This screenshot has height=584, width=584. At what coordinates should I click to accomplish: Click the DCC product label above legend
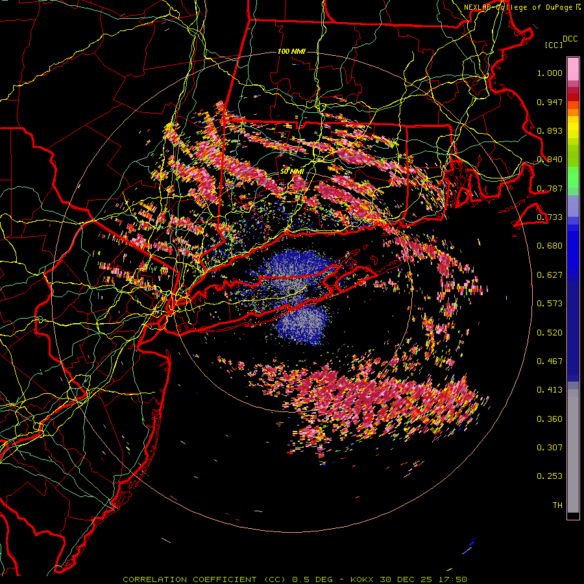click(570, 39)
